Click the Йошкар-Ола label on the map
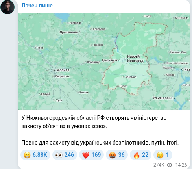 pyautogui.click(x=178, y=52)
